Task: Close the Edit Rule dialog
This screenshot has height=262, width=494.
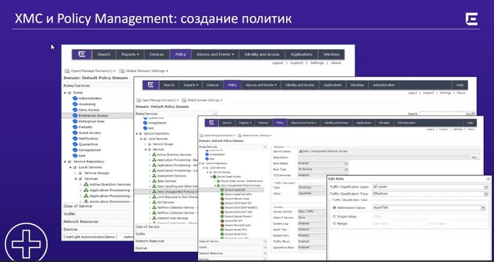Action: coord(488,179)
